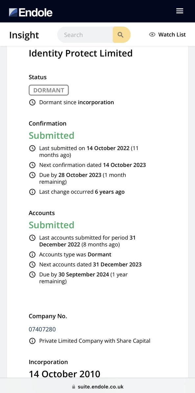Click the yellow search magnifier button
The image size is (195, 393).
[121, 35]
